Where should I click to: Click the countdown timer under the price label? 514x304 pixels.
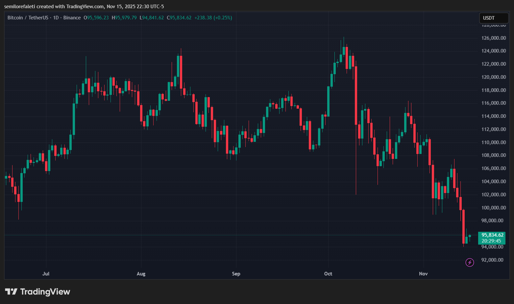491,240
